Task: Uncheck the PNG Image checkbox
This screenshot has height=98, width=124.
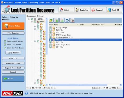Action: 50,40
